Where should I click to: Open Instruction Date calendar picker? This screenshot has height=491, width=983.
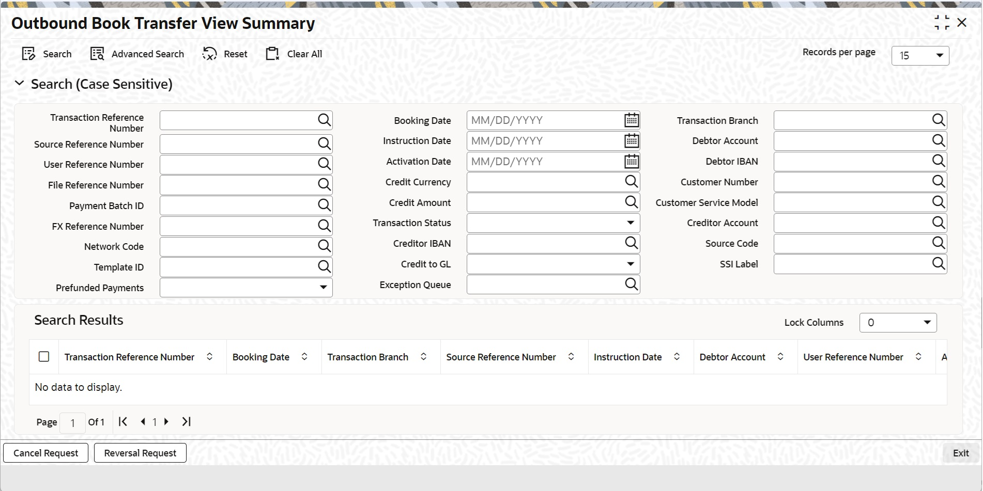(x=632, y=140)
